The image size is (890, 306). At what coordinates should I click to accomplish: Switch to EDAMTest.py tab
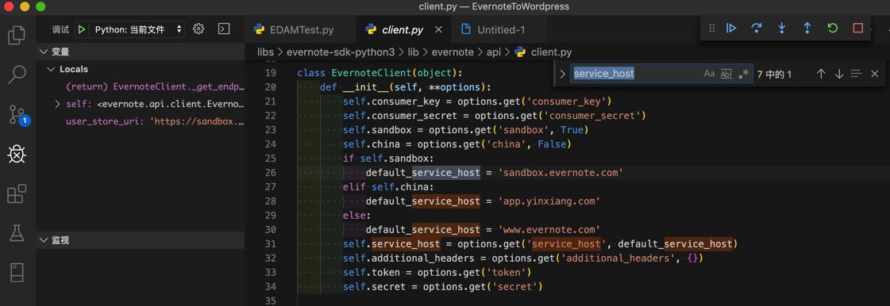[301, 29]
